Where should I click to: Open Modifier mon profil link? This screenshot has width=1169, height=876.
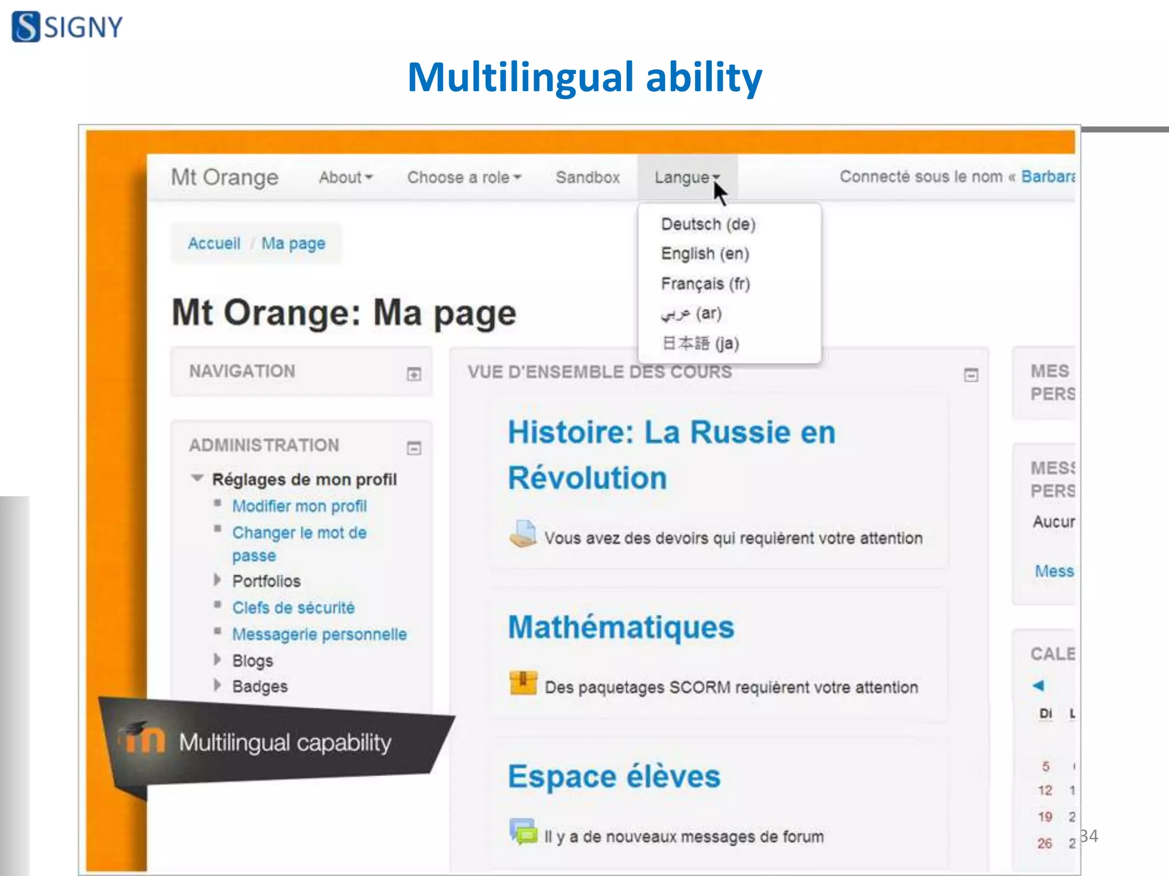[300, 506]
